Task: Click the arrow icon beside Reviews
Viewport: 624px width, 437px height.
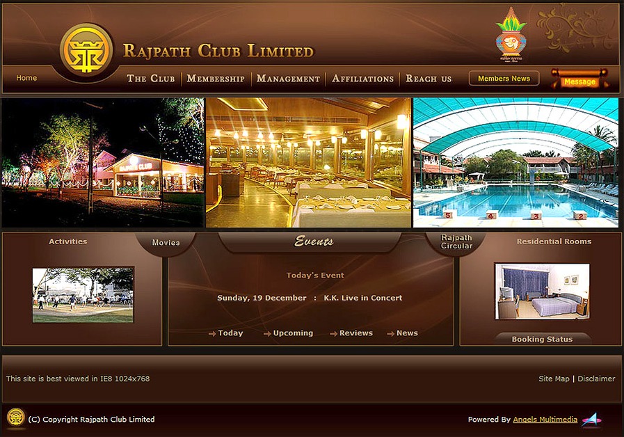Action: tap(333, 333)
